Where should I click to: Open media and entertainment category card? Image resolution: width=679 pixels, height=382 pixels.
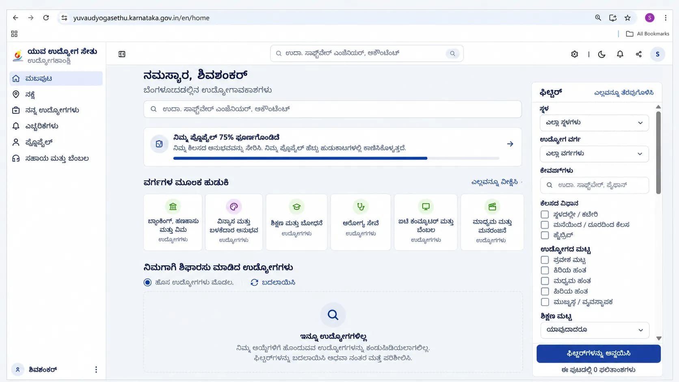[x=492, y=222]
